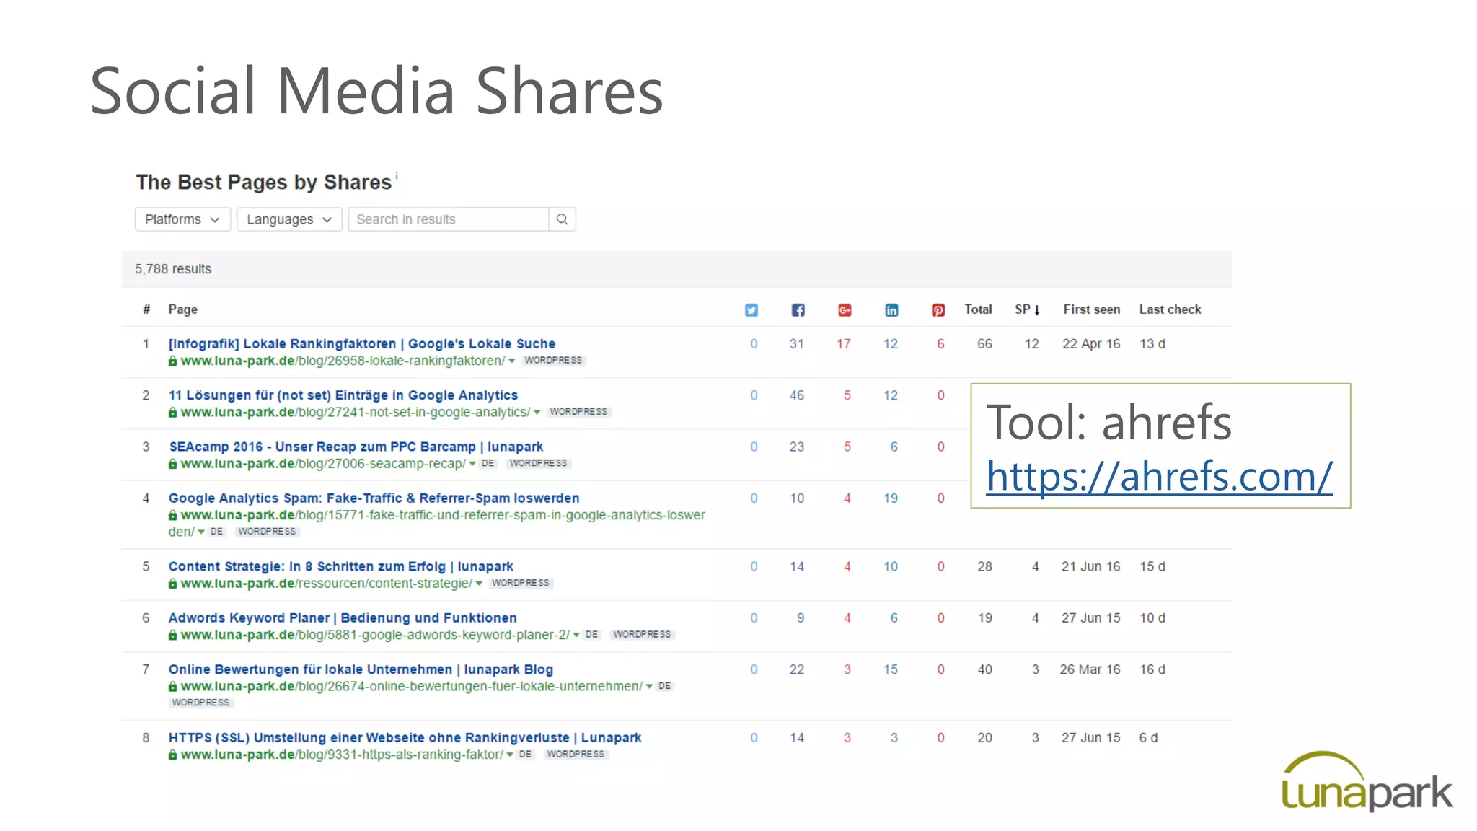
Task: Click the magnifier search button
Action: coord(562,219)
